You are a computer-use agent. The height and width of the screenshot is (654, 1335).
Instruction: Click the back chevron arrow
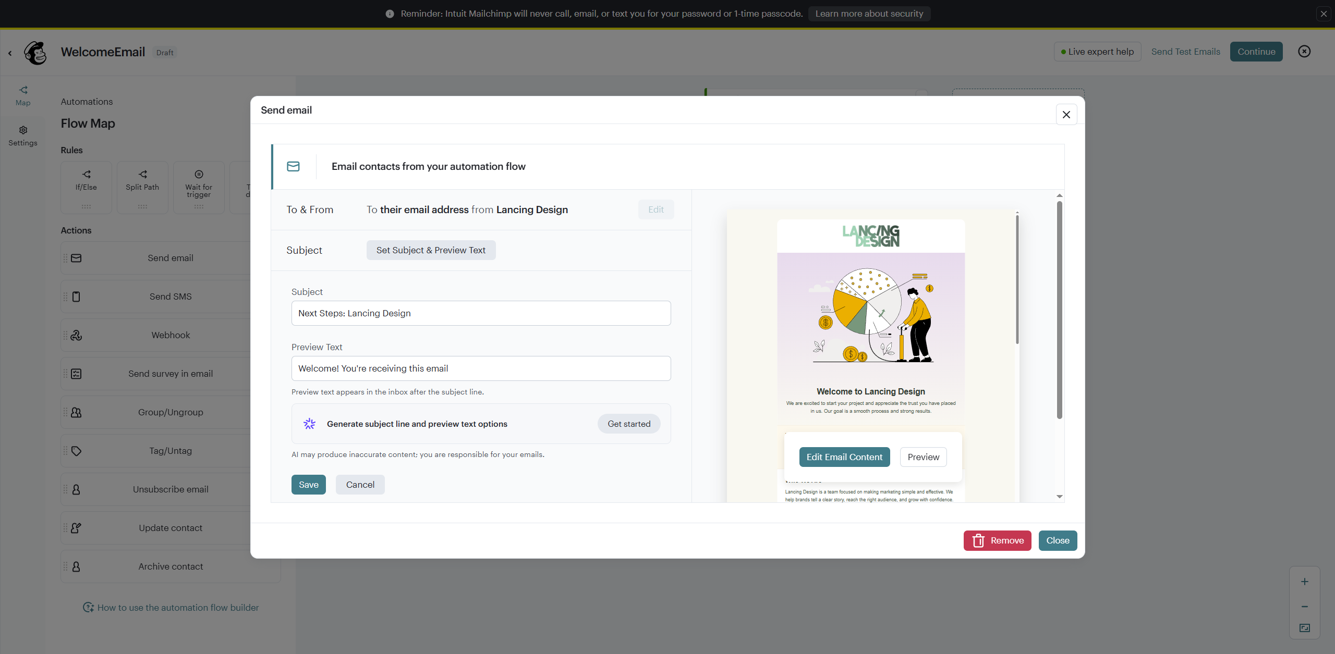pyautogui.click(x=10, y=53)
